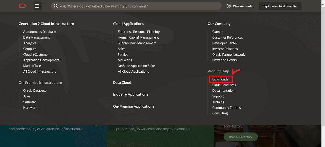Screen dimensions: 325x147
Task: Open Investor Relations
Action: (x=225, y=49)
